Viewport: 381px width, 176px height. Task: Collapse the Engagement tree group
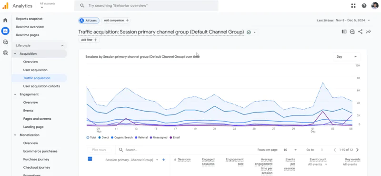(x=15, y=94)
